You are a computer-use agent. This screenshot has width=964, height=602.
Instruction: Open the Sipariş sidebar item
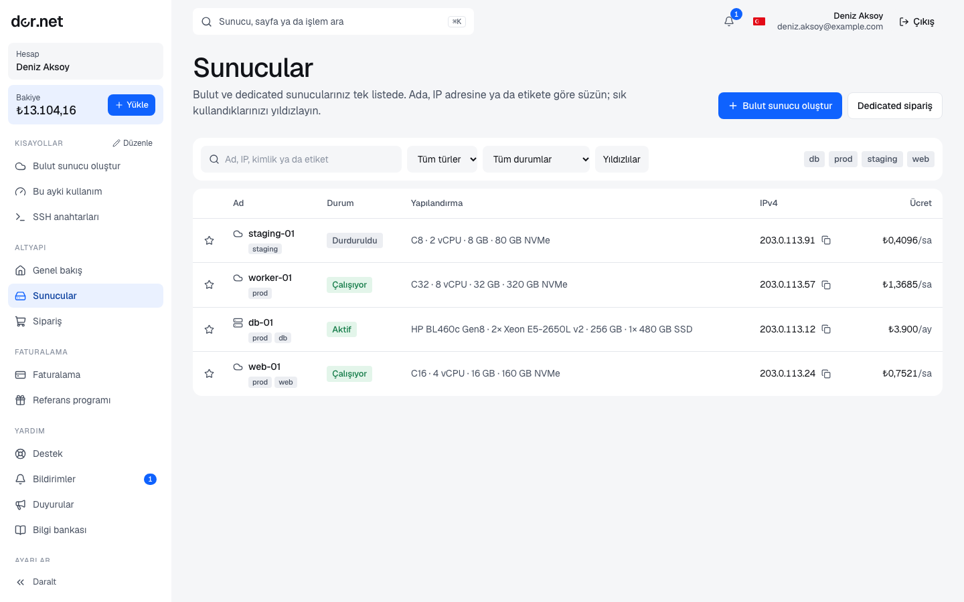[86, 321]
